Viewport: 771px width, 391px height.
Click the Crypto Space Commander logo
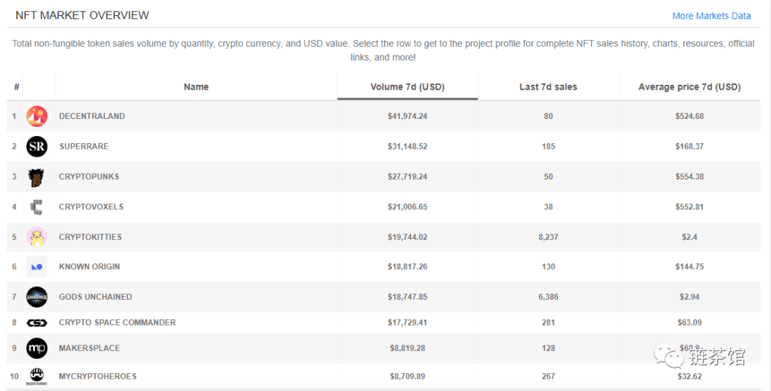37,323
